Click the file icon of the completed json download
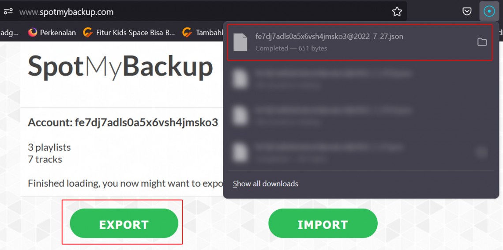503x250 pixels. [240, 42]
